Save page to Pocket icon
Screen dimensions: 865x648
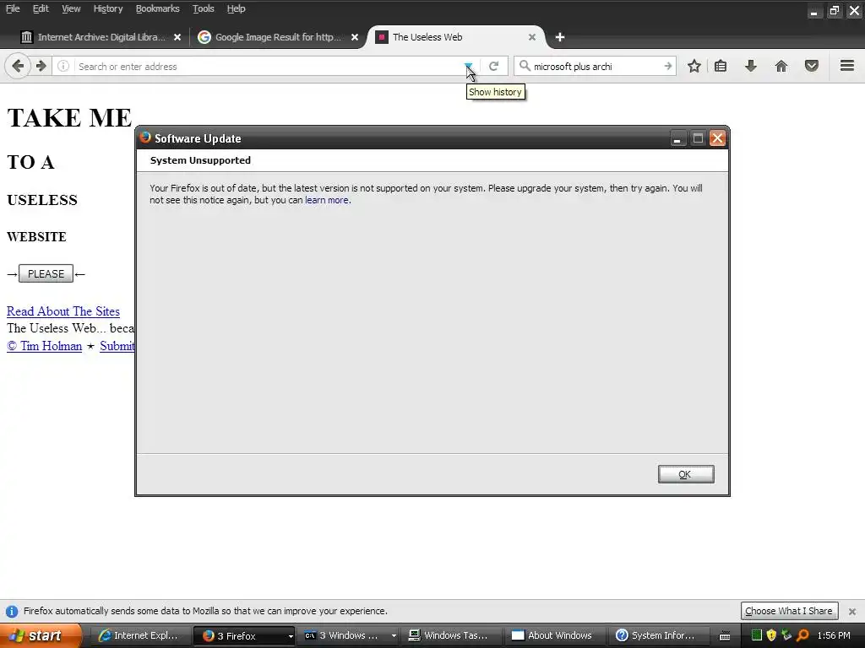(x=811, y=66)
